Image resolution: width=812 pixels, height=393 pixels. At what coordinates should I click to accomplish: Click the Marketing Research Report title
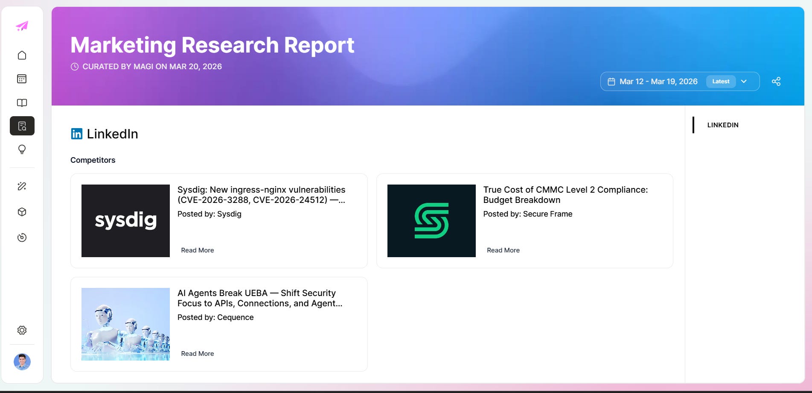pyautogui.click(x=212, y=45)
